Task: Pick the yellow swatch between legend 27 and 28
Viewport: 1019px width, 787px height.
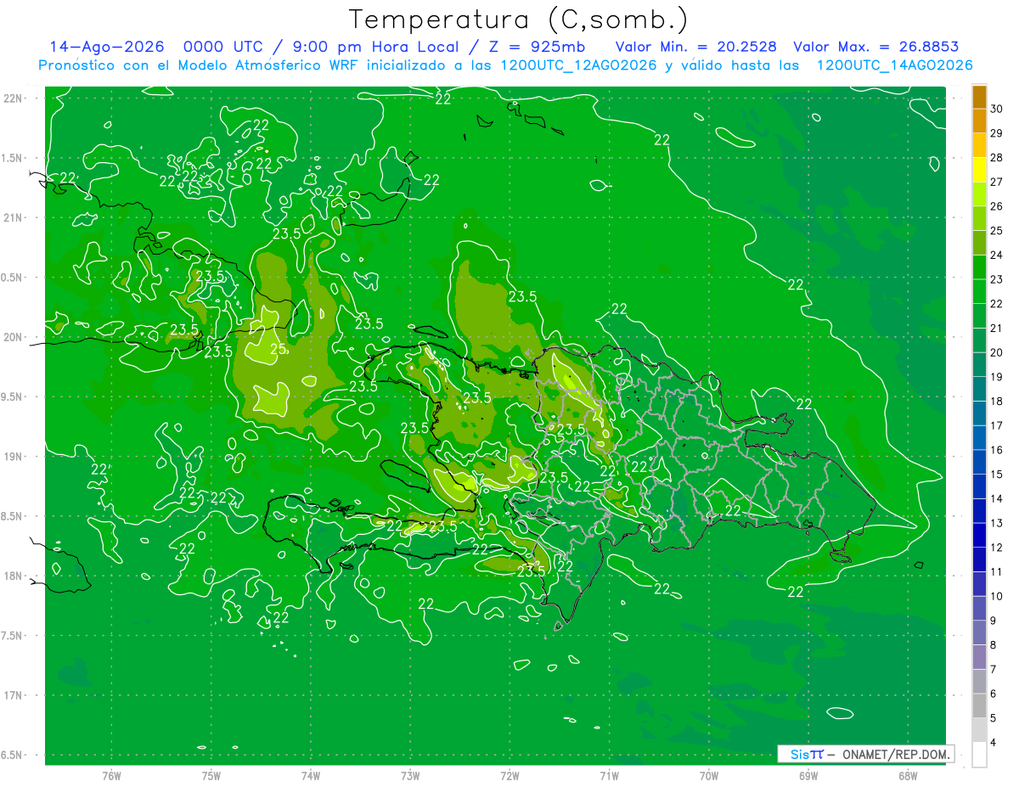Action: pyautogui.click(x=979, y=170)
